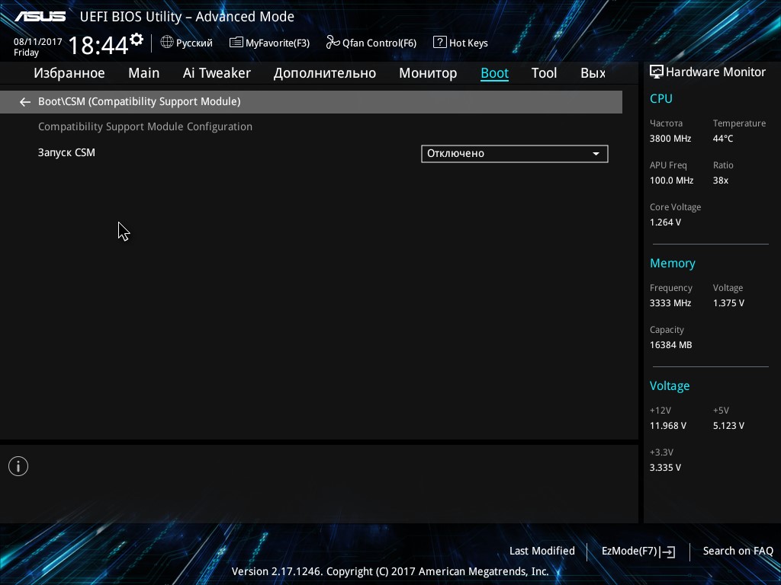Click the Qfan Control fan icon

coord(333,43)
